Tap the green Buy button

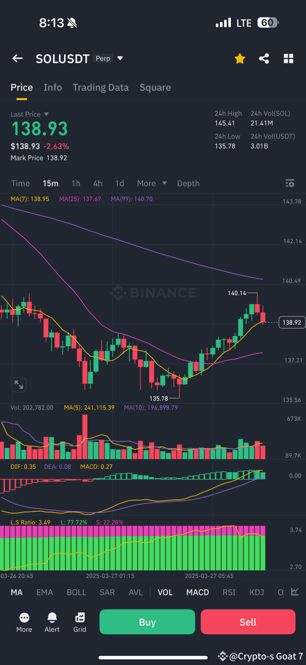[x=147, y=622]
